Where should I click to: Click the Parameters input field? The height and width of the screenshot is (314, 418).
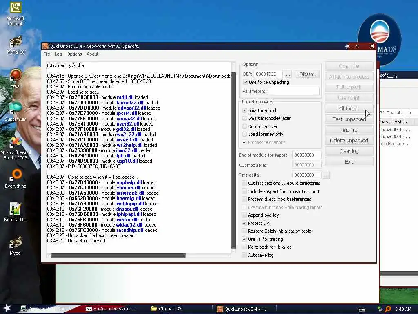click(294, 91)
